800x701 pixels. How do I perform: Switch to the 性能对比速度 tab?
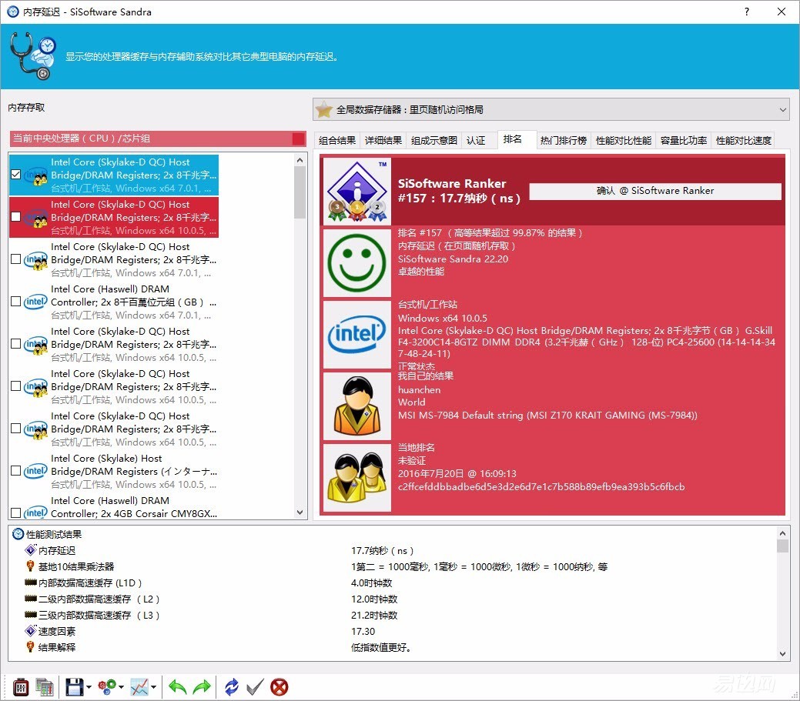pyautogui.click(x=743, y=140)
